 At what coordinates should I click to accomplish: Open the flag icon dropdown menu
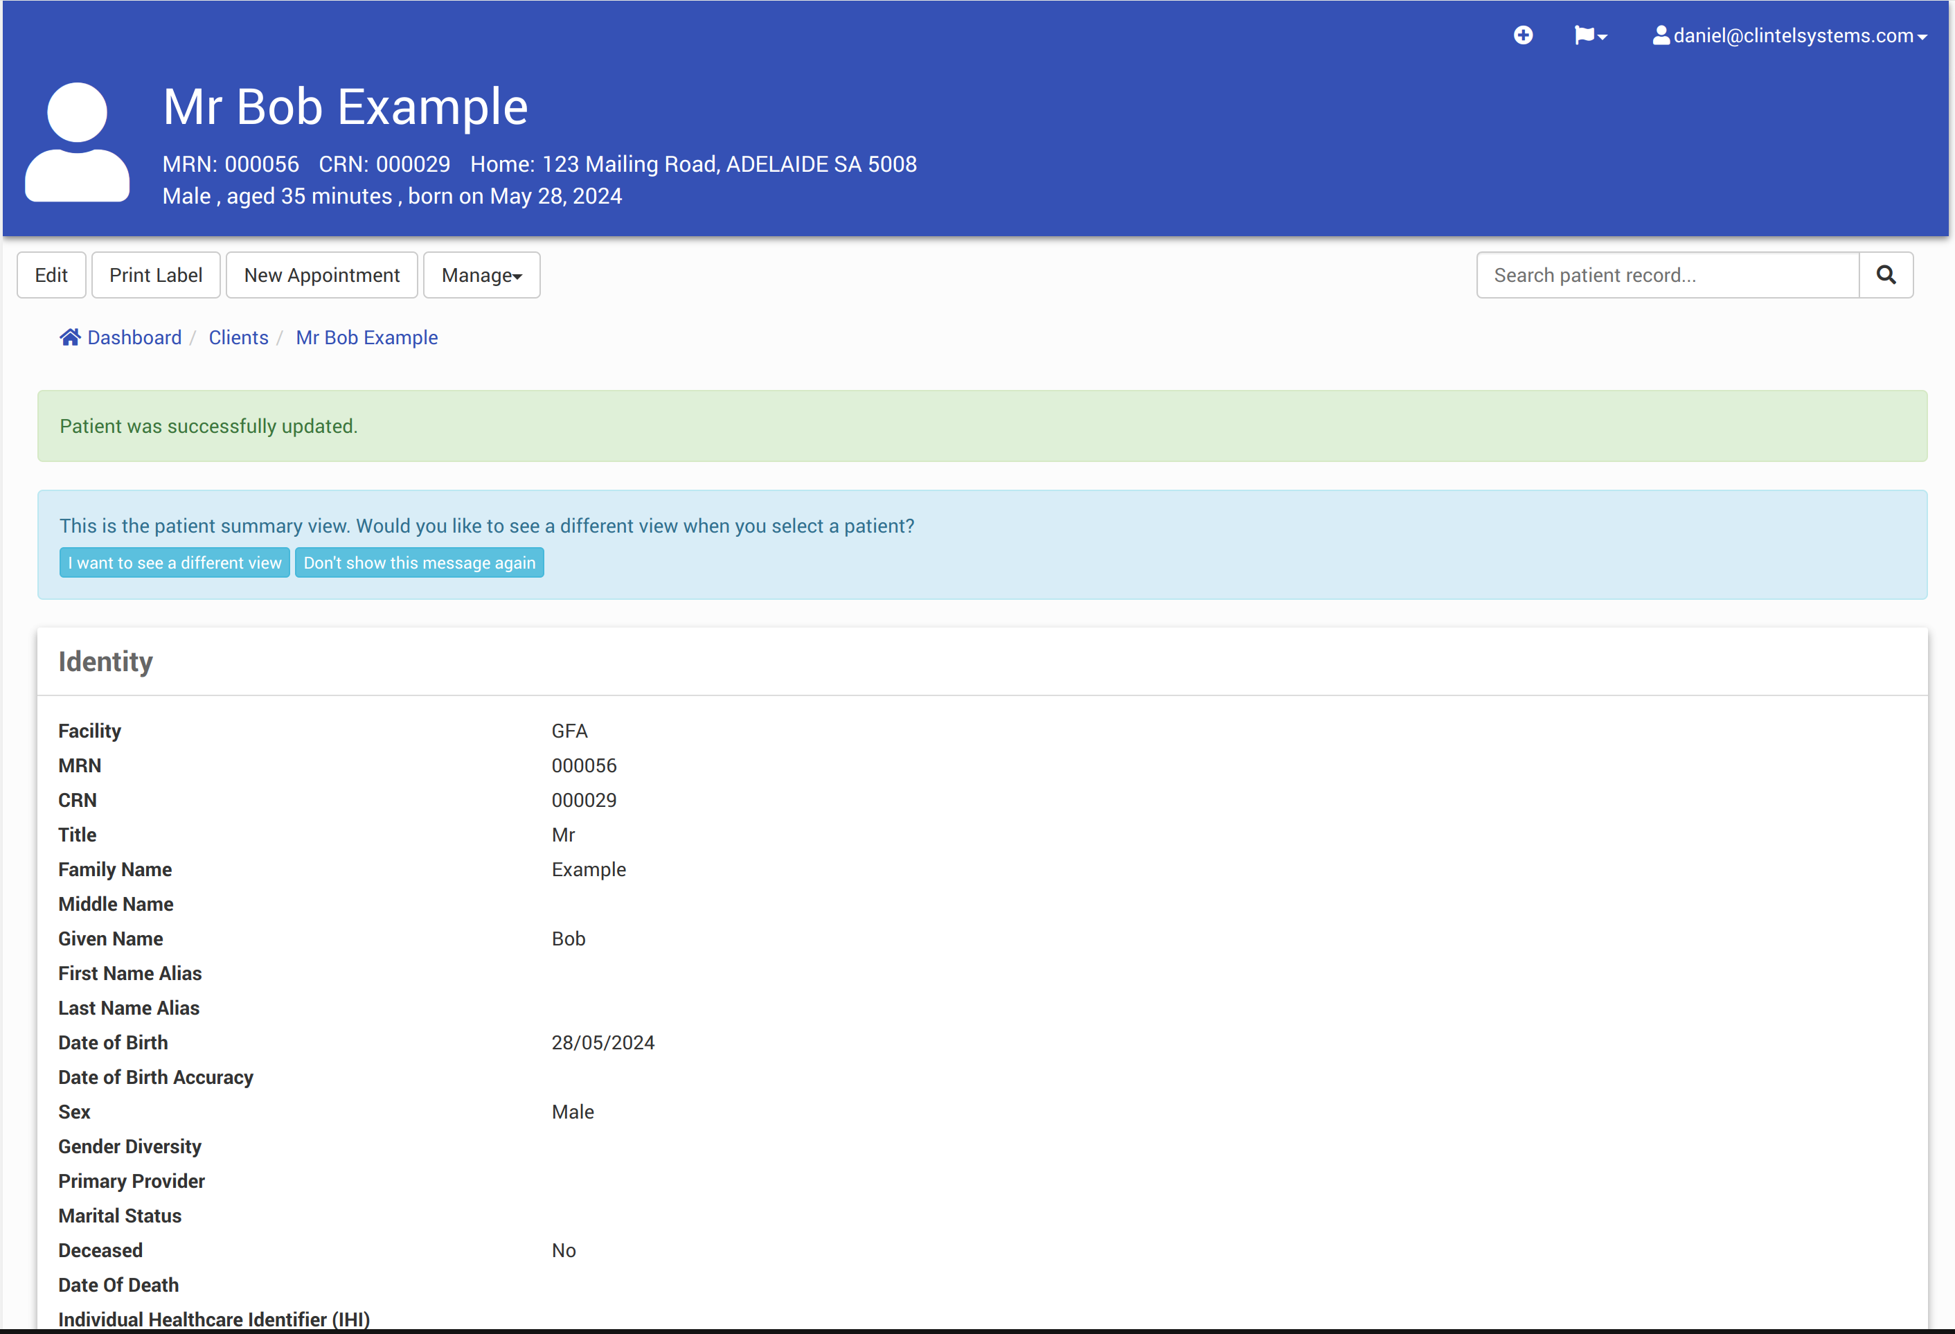pyautogui.click(x=1585, y=35)
